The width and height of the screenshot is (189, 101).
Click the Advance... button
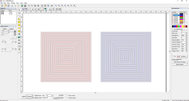click(184, 56)
